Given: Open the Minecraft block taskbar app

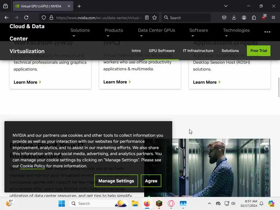Looking at the screenshot, I should point(159,203).
